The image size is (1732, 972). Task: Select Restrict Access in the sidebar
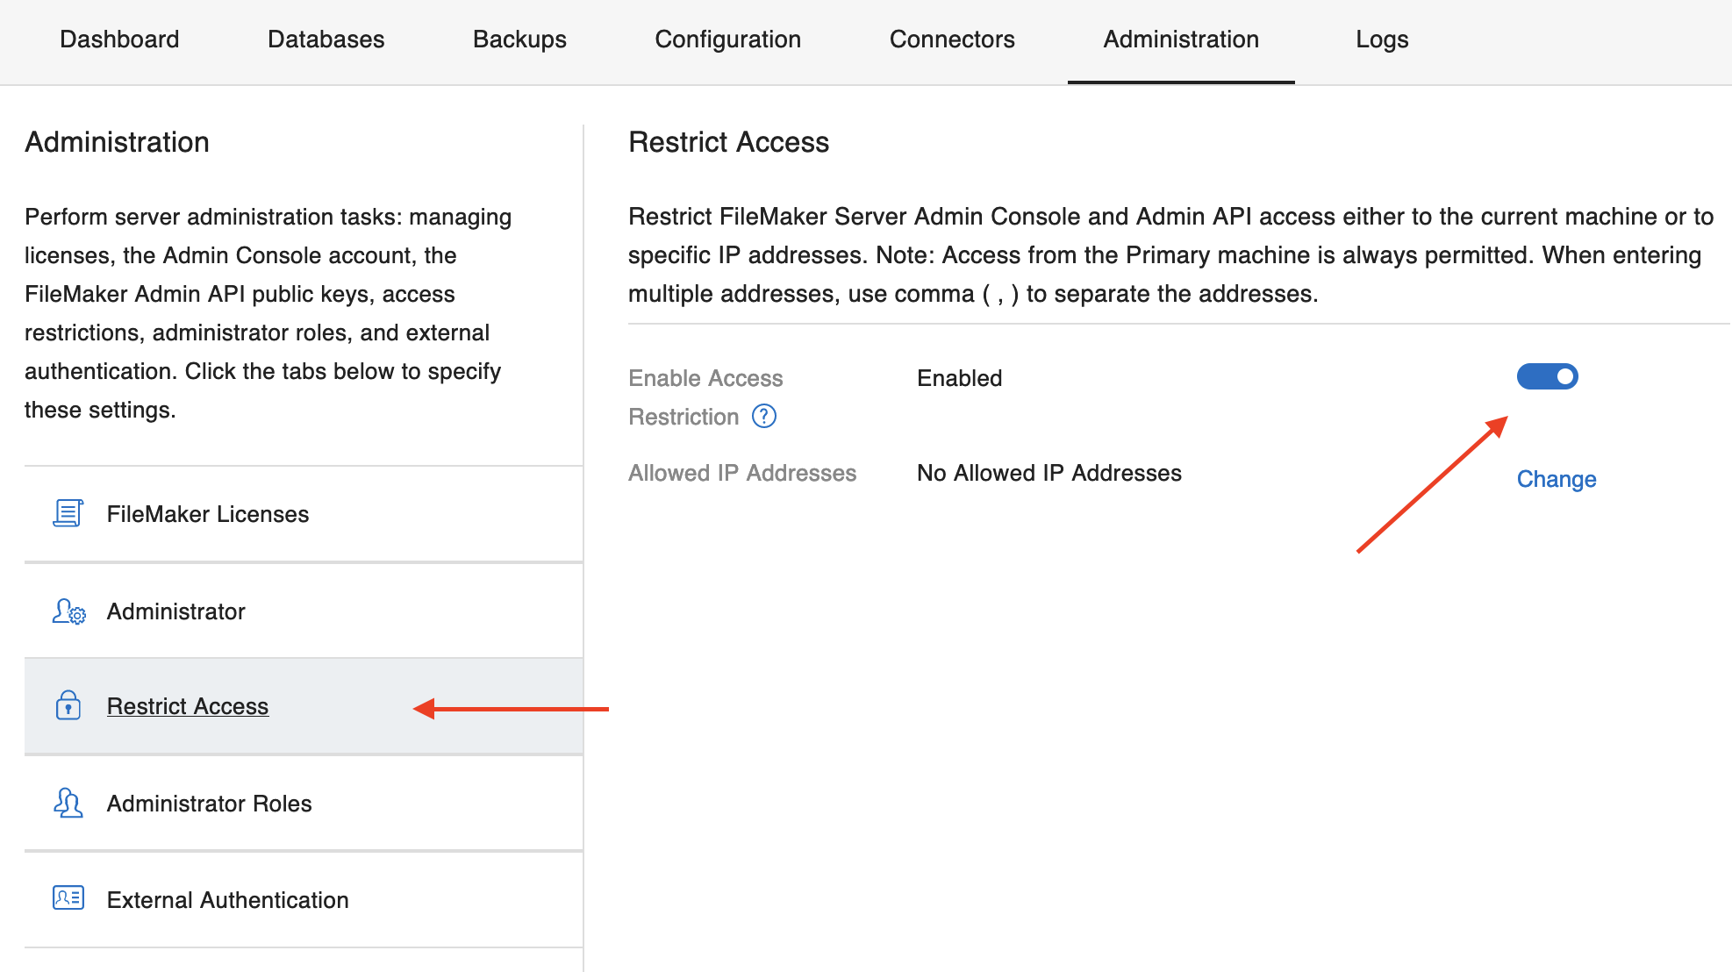[x=188, y=706]
